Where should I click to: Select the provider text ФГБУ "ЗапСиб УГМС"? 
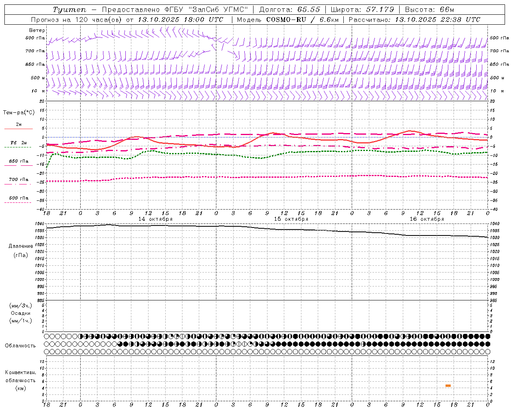(206, 10)
